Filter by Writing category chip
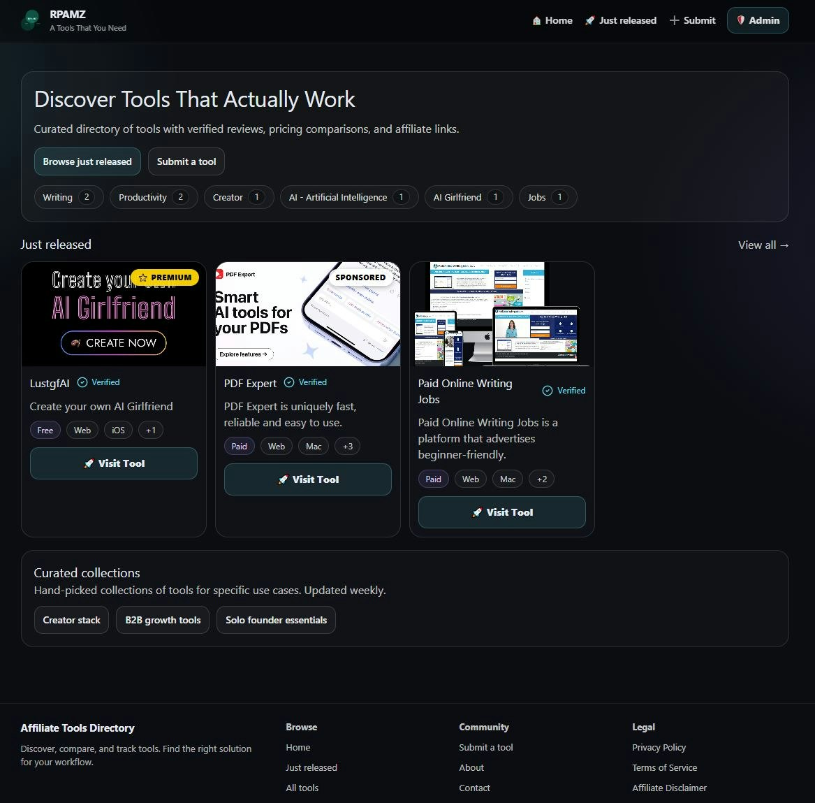The height and width of the screenshot is (803, 815). [68, 197]
